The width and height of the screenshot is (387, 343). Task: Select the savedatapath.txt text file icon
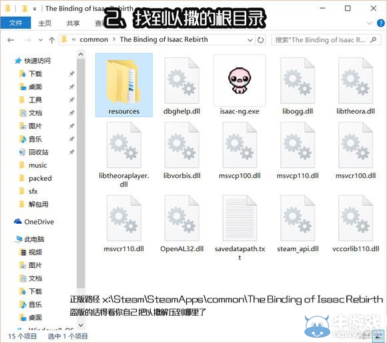(x=240, y=218)
